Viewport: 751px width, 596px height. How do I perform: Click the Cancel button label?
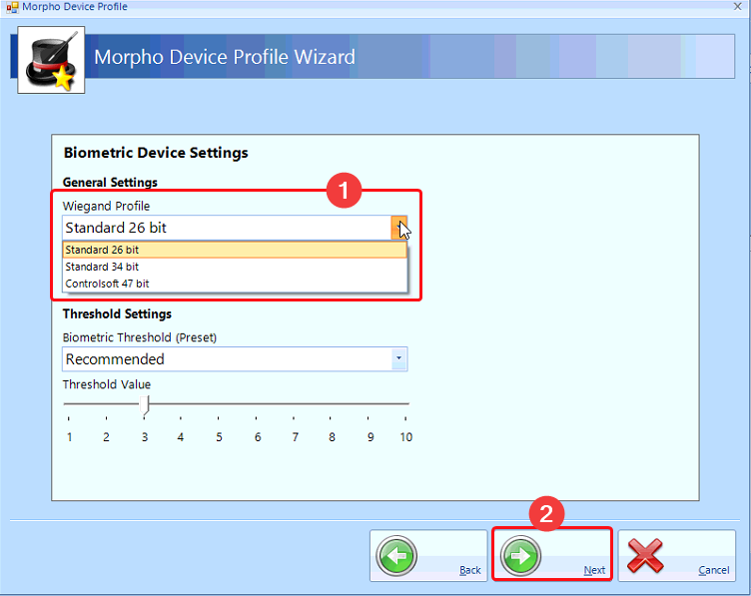pyautogui.click(x=714, y=570)
